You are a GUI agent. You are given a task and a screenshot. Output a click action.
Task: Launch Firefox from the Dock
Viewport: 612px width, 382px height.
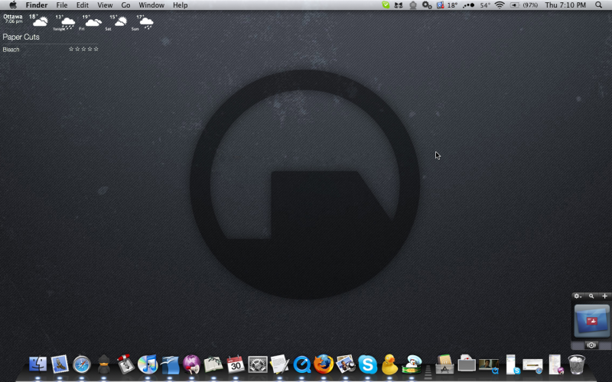tap(324, 364)
